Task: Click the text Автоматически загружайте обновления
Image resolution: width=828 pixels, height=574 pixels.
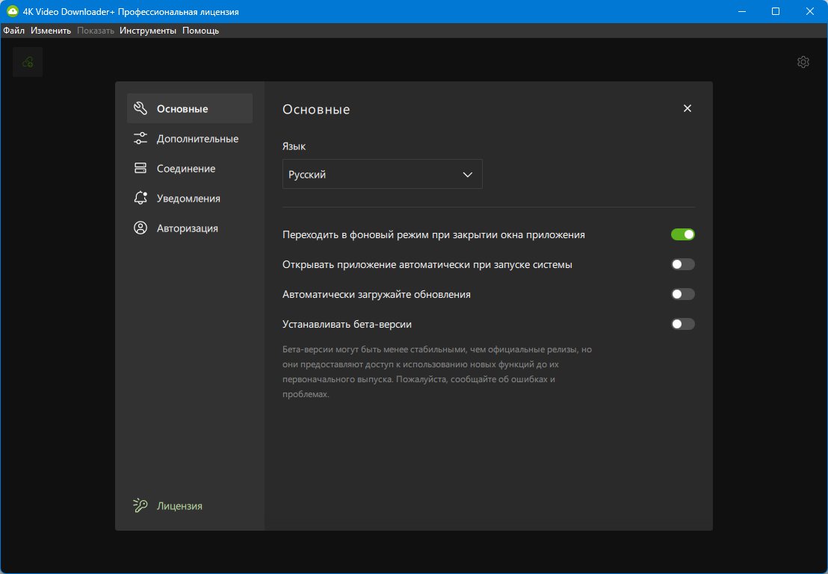Action: tap(377, 294)
